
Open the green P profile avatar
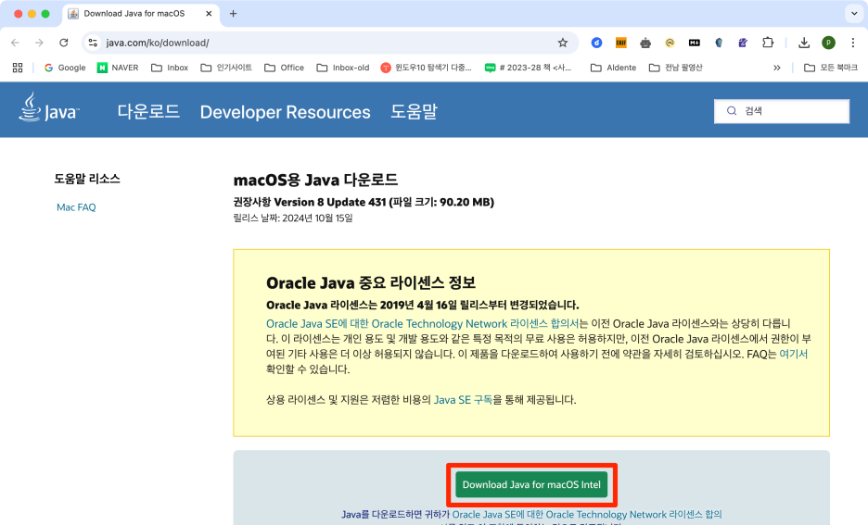828,43
